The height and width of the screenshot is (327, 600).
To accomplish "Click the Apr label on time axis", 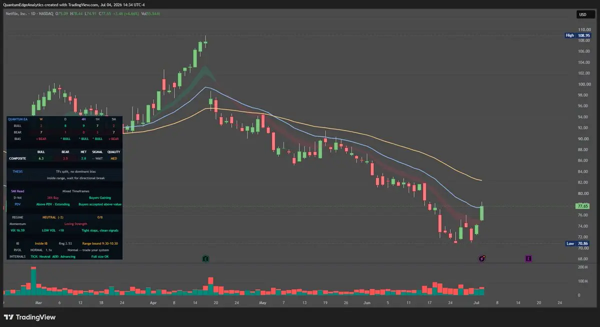I will click(153, 303).
